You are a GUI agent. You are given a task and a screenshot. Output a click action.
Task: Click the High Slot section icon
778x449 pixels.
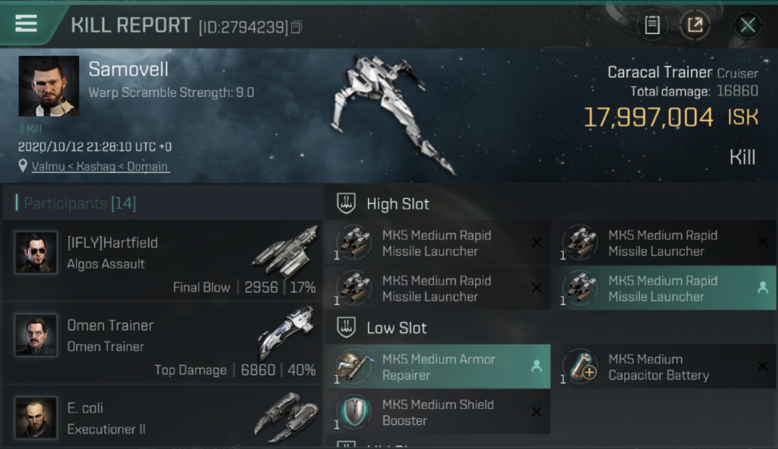click(346, 203)
